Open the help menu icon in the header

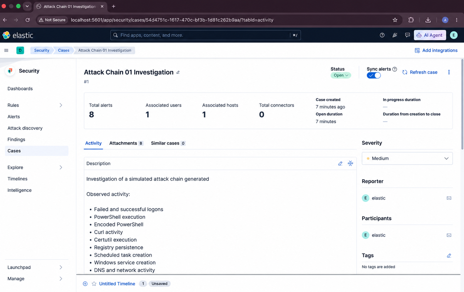(x=382, y=35)
